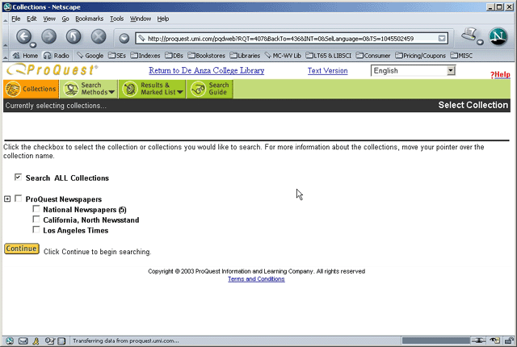Screen dimensions: 517x347
Task: Click the Print icon in toolbar
Action: pos(471,36)
